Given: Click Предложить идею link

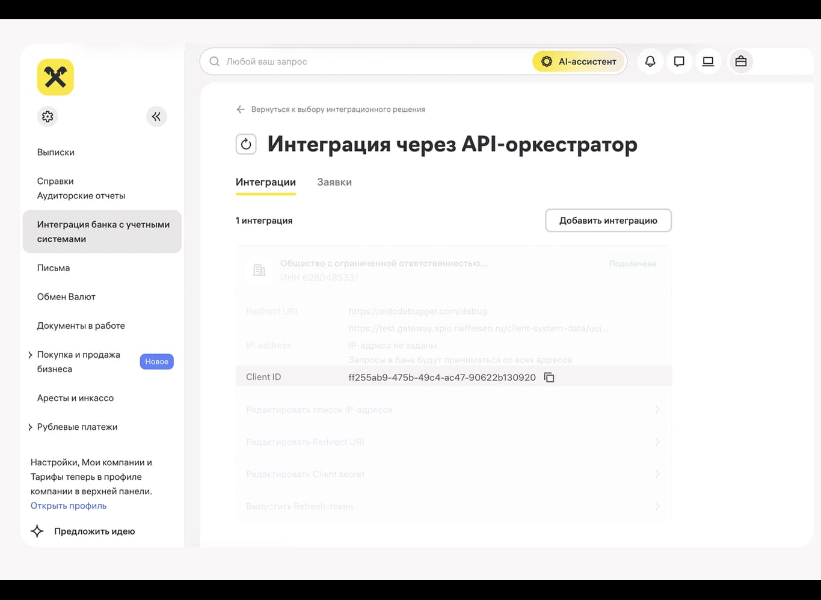Looking at the screenshot, I should click(94, 531).
